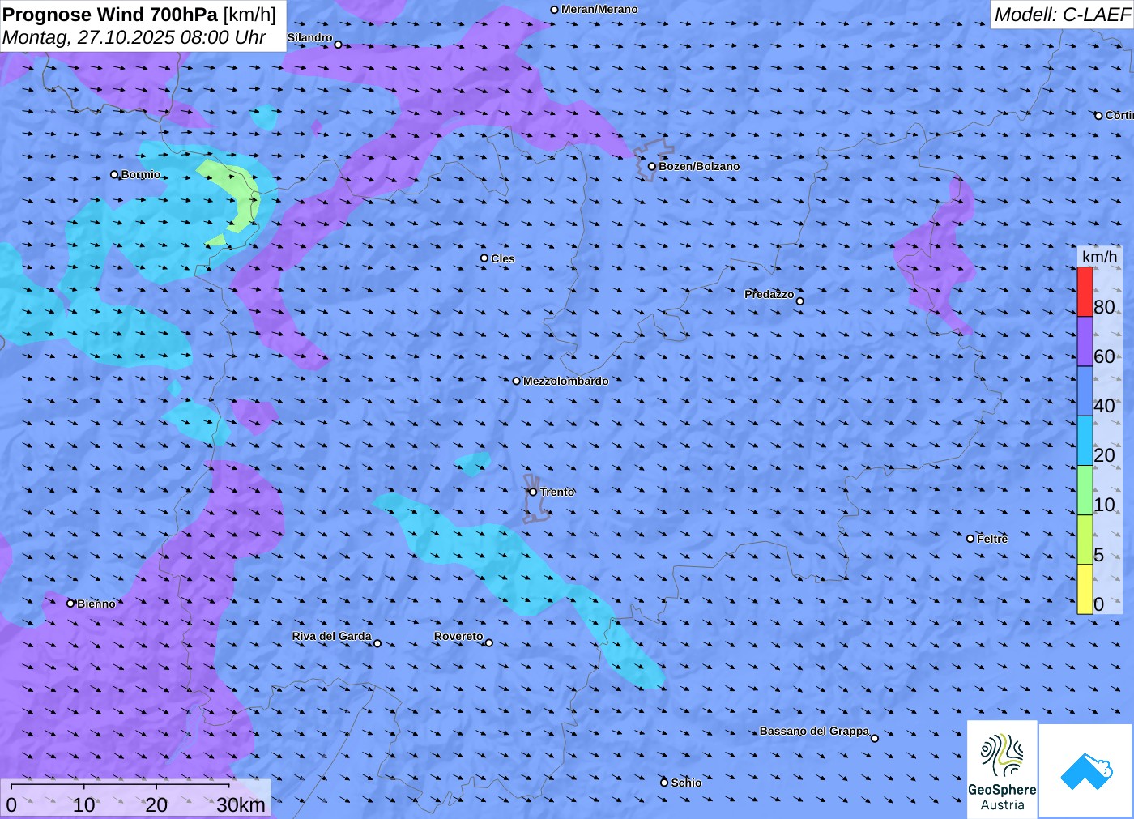This screenshot has height=819, width=1134.
Task: Select the Bienno marker circle
Action: coord(70,604)
